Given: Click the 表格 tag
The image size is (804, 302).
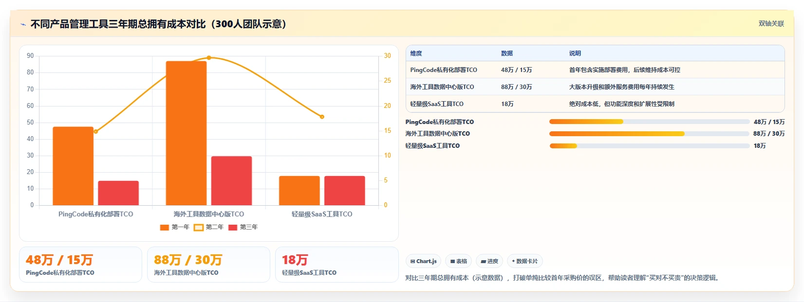Looking at the screenshot, I should click(x=458, y=261).
